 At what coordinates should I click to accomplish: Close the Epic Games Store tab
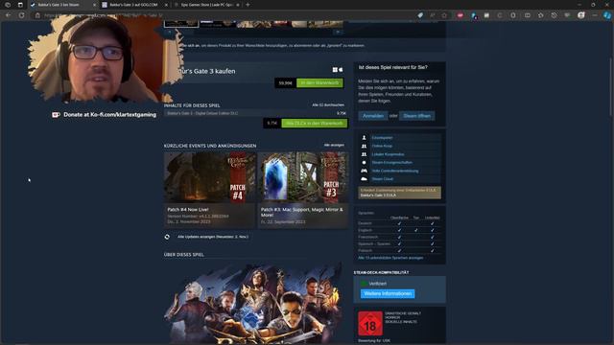click(238, 5)
